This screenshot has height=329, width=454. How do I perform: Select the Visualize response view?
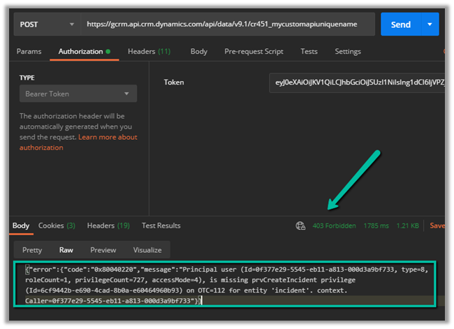click(147, 250)
